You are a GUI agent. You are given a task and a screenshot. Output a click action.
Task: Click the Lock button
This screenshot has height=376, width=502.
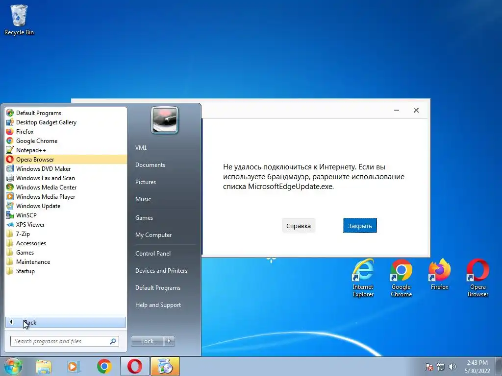pyautogui.click(x=147, y=341)
